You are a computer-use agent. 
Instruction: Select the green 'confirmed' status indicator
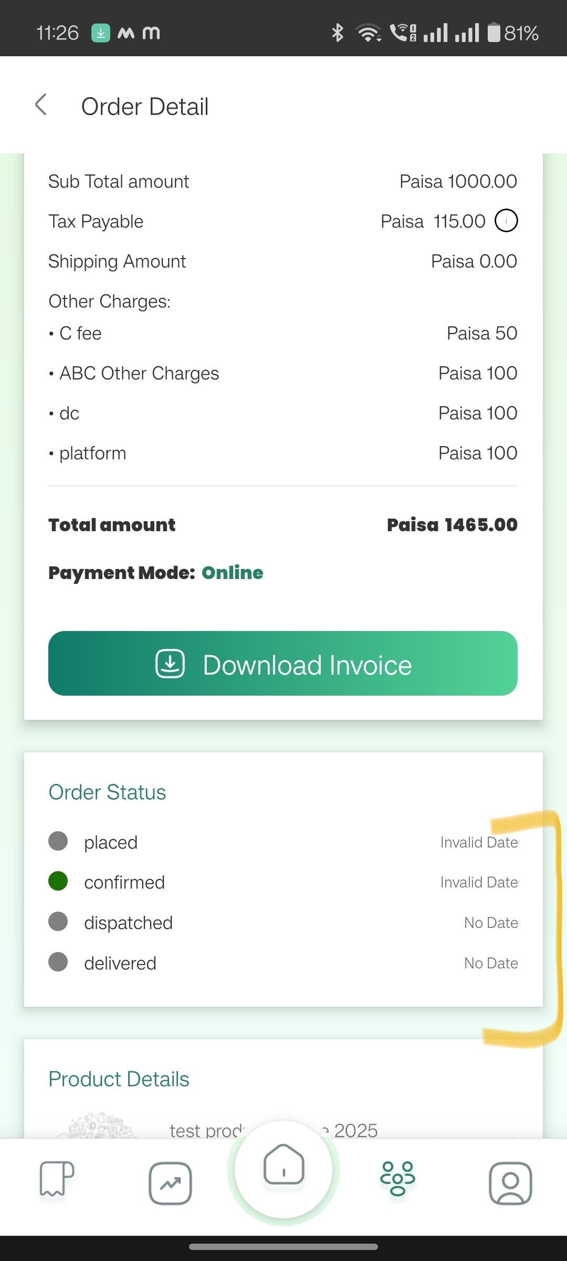tap(58, 881)
